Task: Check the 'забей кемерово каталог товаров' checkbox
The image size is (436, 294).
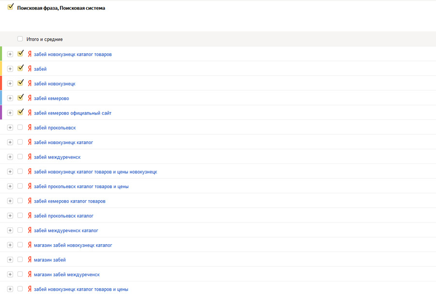Action: coord(20,201)
